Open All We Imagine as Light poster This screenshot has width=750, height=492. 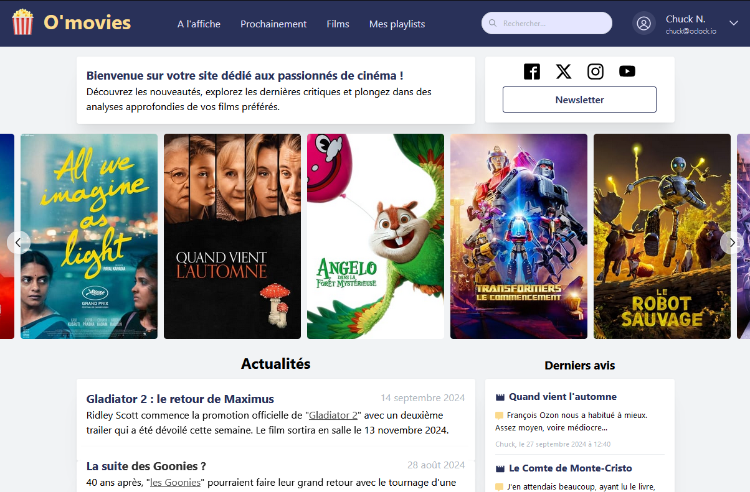(89, 236)
